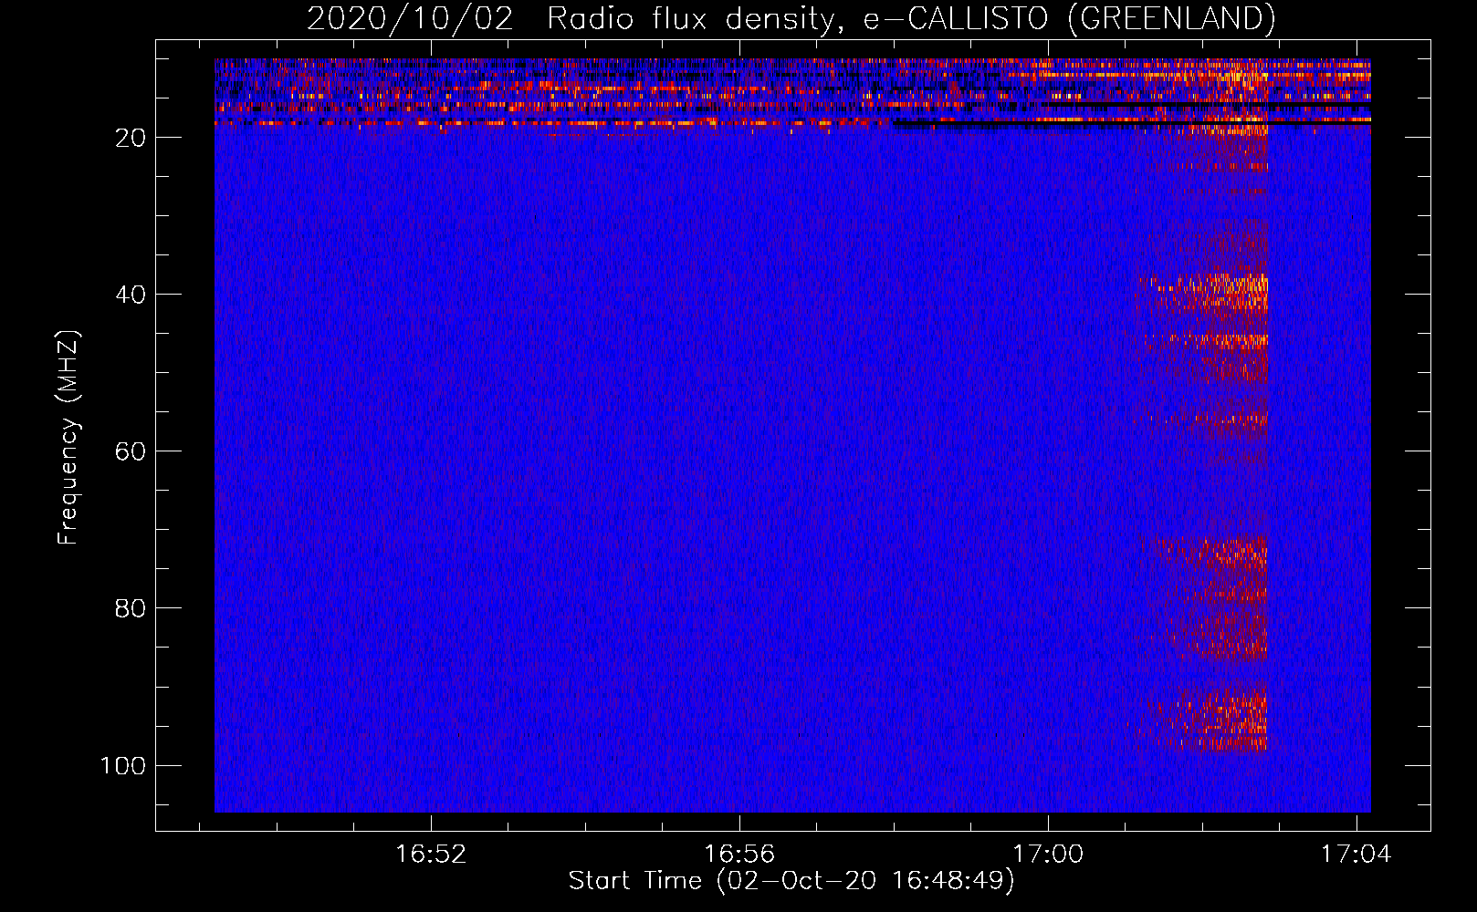Click the 100 frequency tick label
The width and height of the screenshot is (1477, 912).
click(x=123, y=765)
